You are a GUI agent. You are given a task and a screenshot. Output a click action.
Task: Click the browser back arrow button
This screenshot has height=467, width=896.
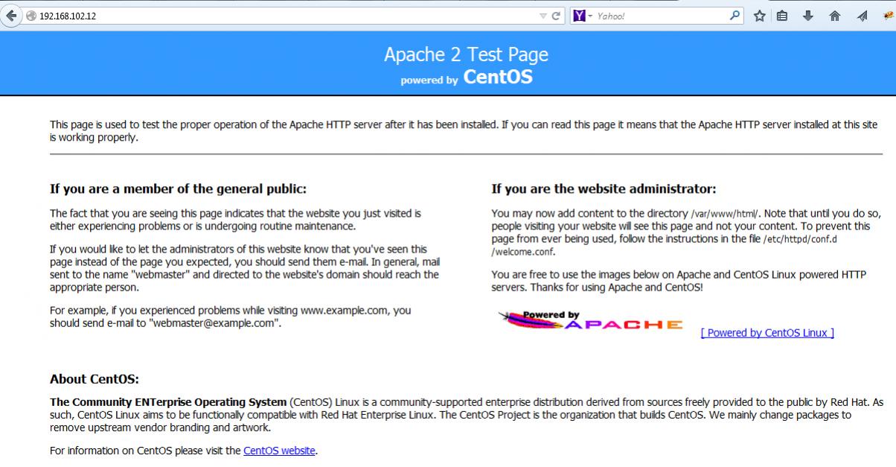pyautogui.click(x=10, y=16)
